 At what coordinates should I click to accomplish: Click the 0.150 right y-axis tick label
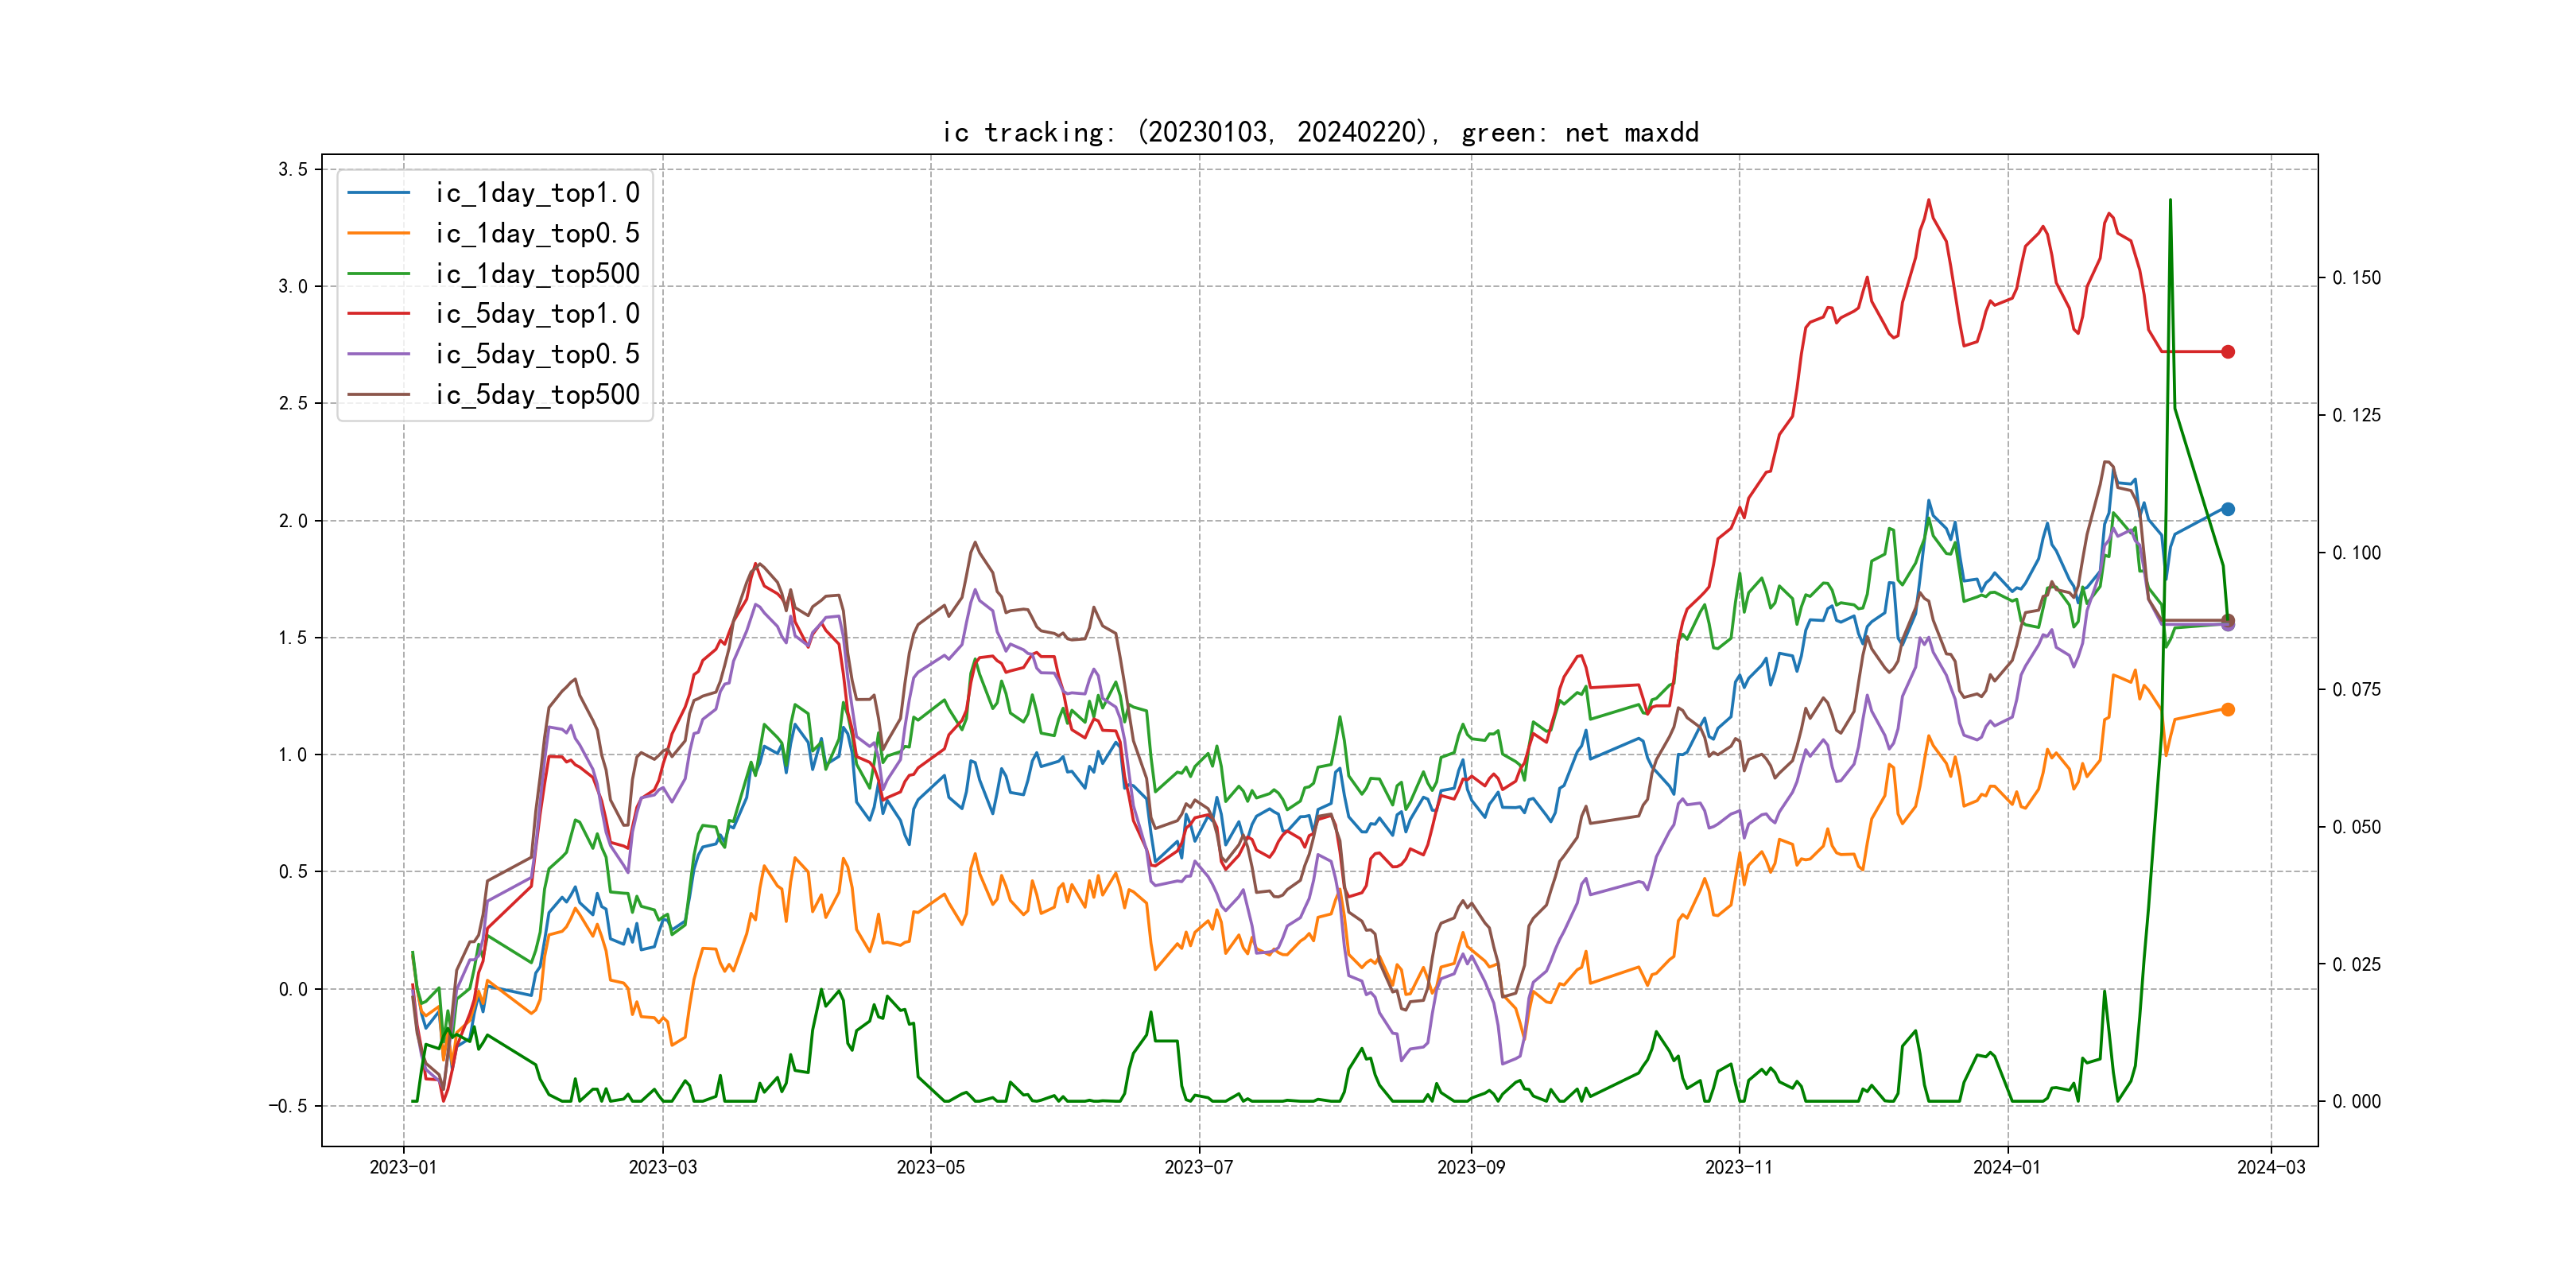[2356, 278]
